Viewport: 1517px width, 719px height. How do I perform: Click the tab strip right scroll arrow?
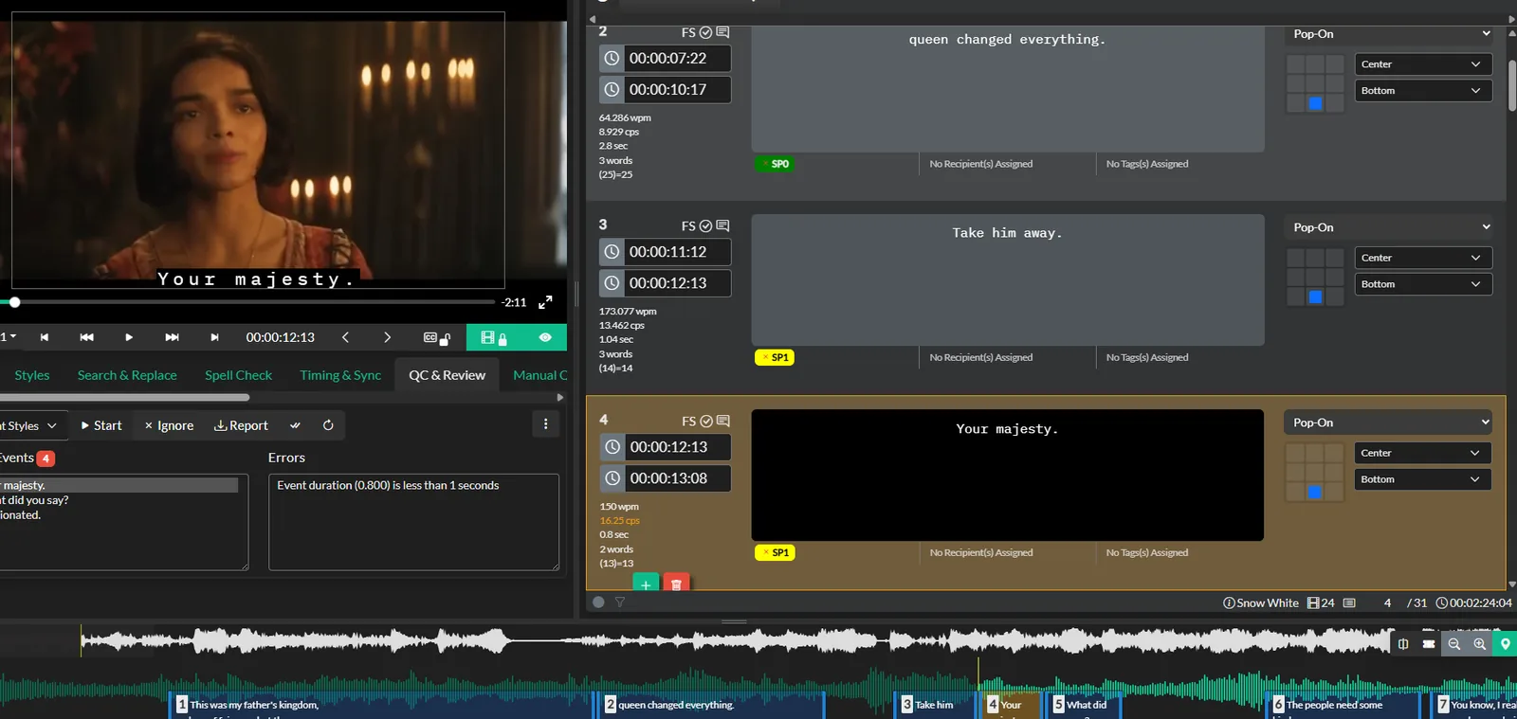(559, 397)
